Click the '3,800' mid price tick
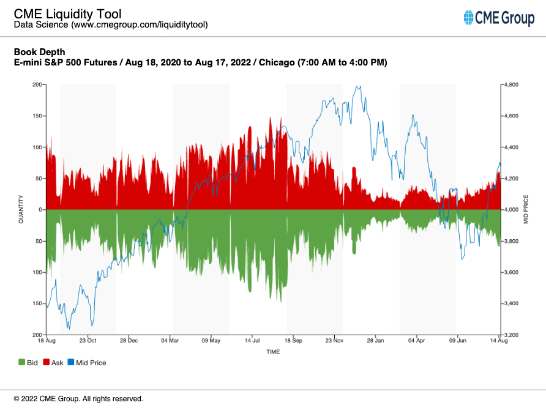 [x=511, y=241]
